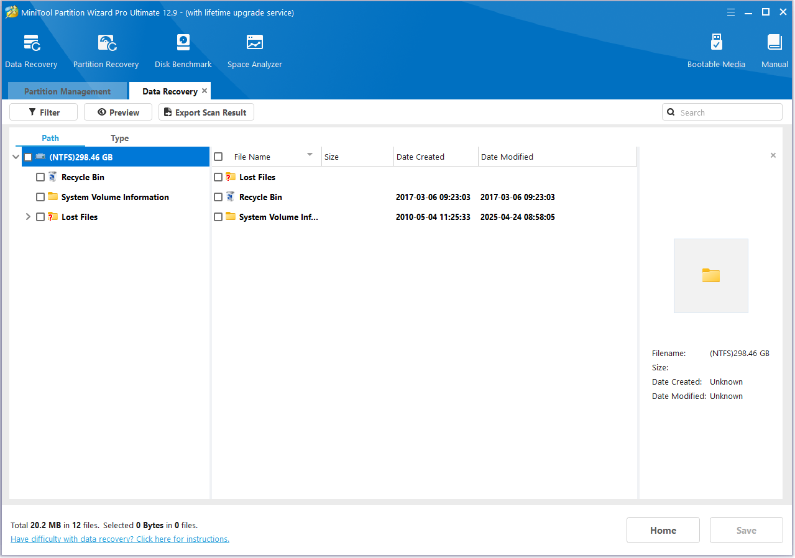
Task: Check the Lost Files checkbox in tree
Action: [x=40, y=217]
